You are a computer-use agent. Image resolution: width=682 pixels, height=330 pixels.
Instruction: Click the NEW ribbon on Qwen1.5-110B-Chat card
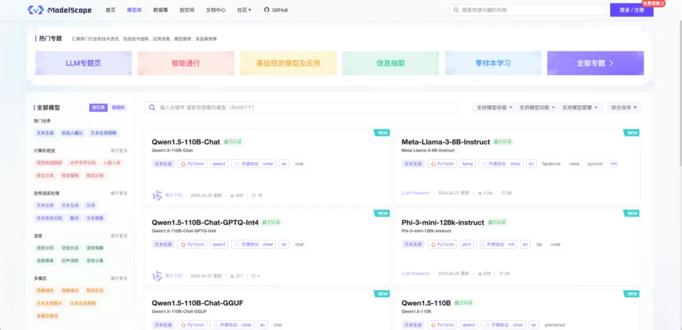coord(382,133)
